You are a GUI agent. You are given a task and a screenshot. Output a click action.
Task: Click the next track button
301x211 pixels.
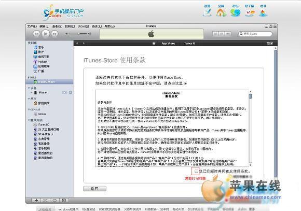coord(54,34)
